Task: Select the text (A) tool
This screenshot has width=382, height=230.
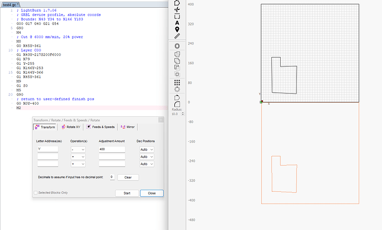Action: (177, 23)
